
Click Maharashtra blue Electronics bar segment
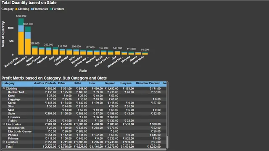click(28, 35)
